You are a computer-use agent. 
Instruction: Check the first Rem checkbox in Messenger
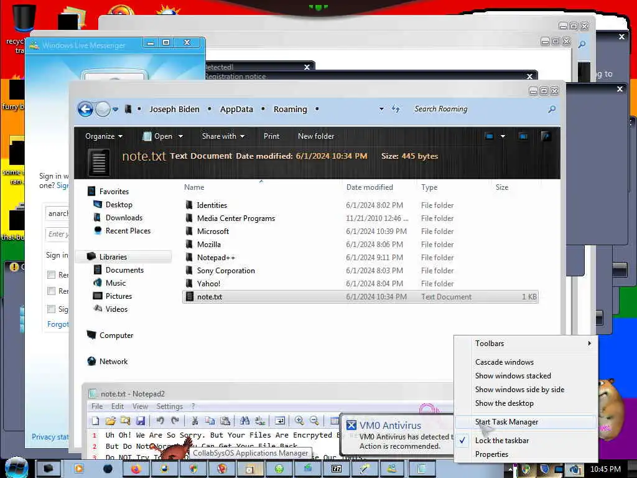click(x=51, y=274)
